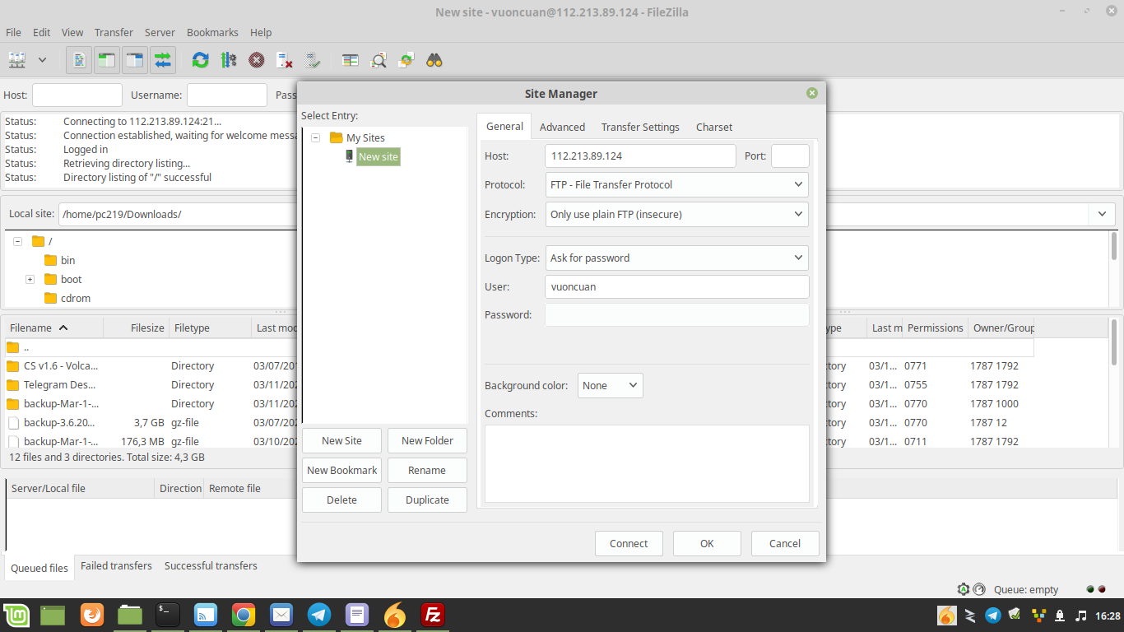
Task: Open the Protocol dropdown
Action: click(x=676, y=184)
